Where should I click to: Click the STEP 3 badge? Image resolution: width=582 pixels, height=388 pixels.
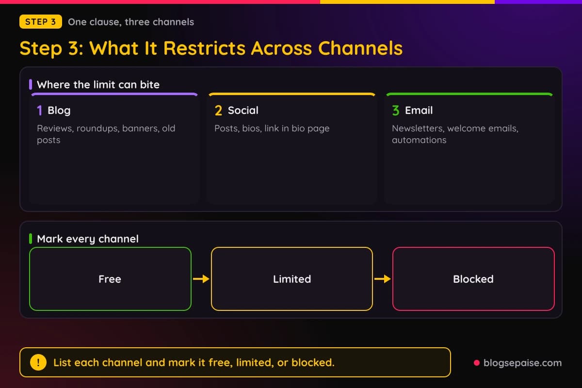pos(41,22)
